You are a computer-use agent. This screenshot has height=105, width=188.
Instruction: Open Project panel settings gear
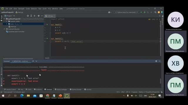[x=38, y=16]
